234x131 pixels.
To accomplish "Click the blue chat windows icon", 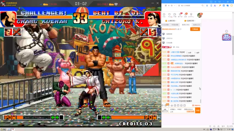I will [x=228, y=6].
